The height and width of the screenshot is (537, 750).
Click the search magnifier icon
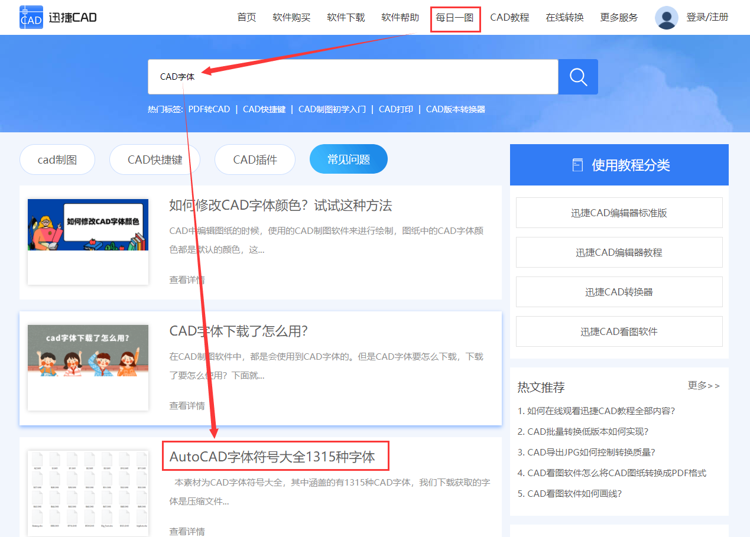[577, 76]
